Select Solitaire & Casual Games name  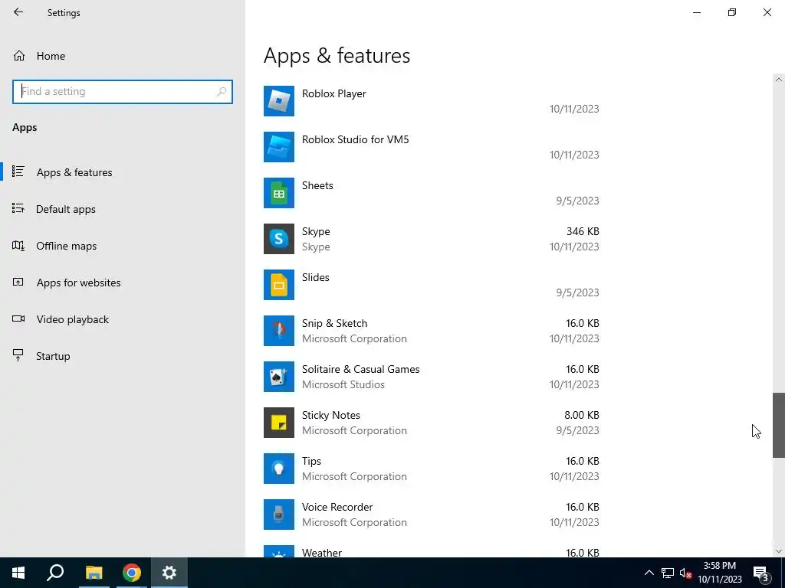[360, 370]
